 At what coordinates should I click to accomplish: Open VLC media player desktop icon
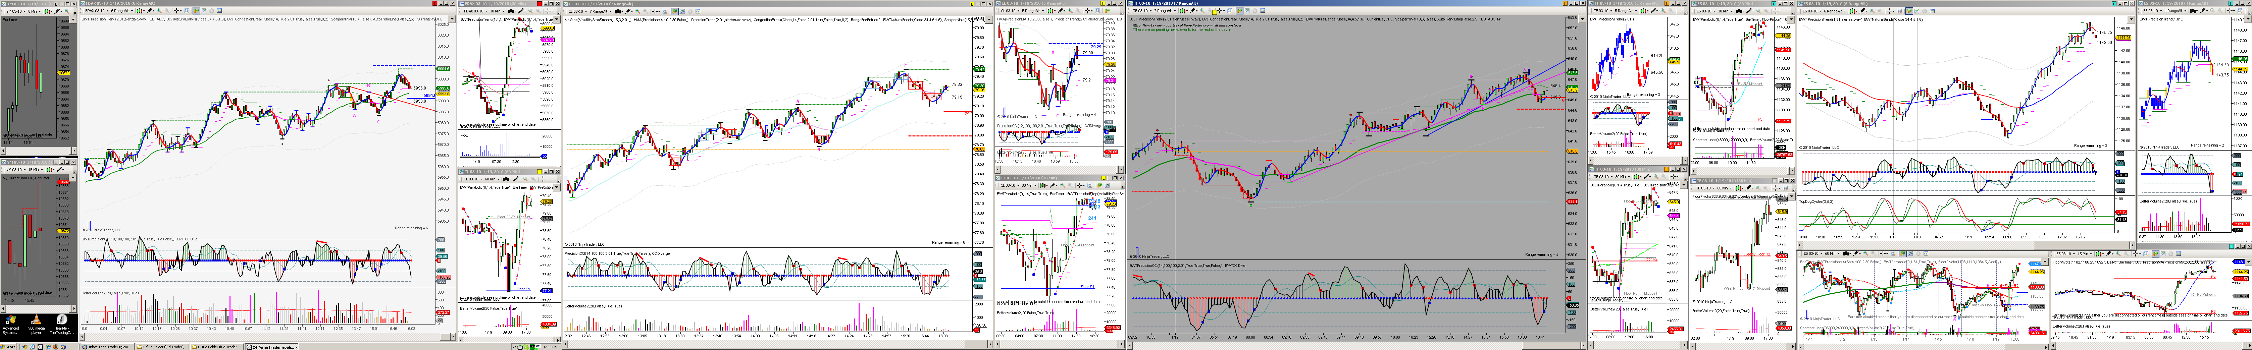click(37, 324)
